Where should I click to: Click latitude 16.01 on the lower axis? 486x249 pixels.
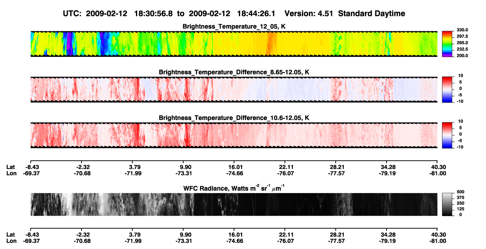236,234
